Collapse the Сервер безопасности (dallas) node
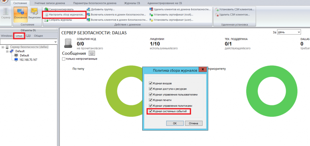Viewport: 310px width, 146px height. point(2,47)
